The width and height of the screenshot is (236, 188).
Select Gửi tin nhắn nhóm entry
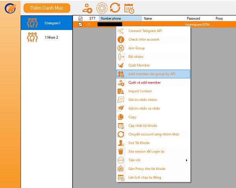(153, 100)
